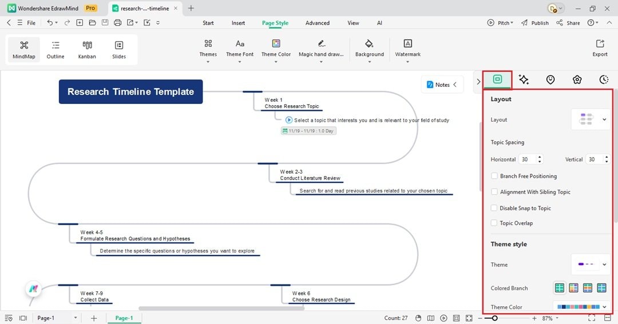Switch to Slides view mode
The height and width of the screenshot is (324, 618).
(x=118, y=50)
